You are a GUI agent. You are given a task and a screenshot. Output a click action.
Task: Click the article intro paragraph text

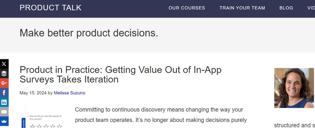(161, 115)
